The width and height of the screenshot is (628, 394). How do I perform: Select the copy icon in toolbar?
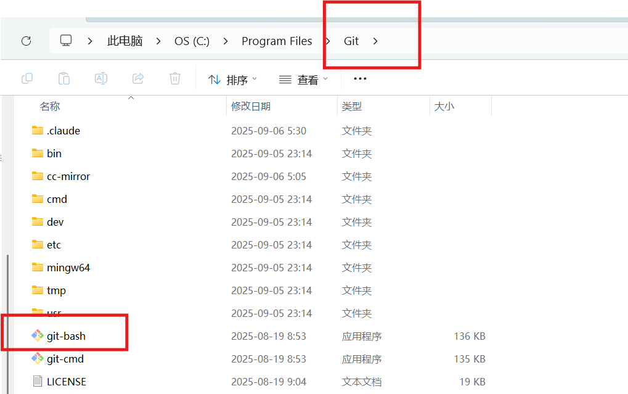pyautogui.click(x=27, y=78)
